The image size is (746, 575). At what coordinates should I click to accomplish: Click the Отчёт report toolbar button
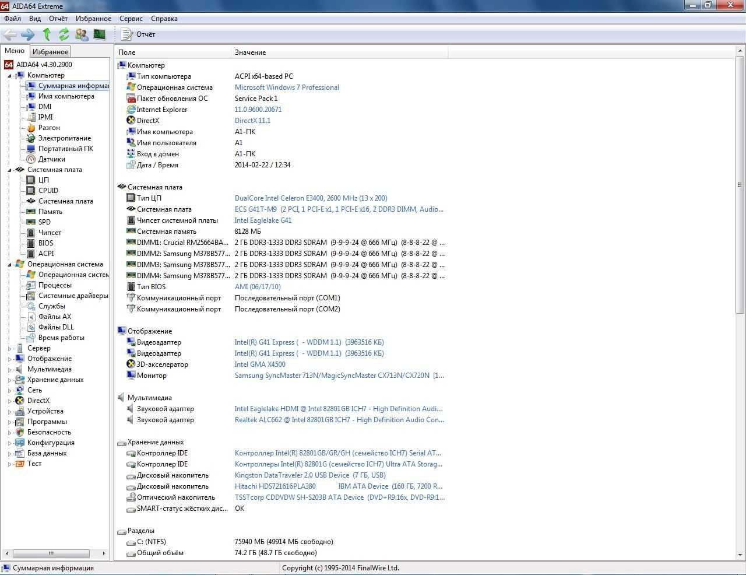click(x=139, y=34)
